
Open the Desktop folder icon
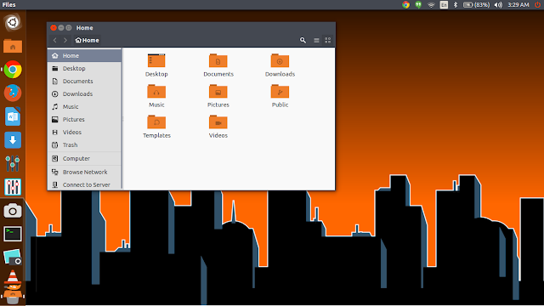[156, 60]
